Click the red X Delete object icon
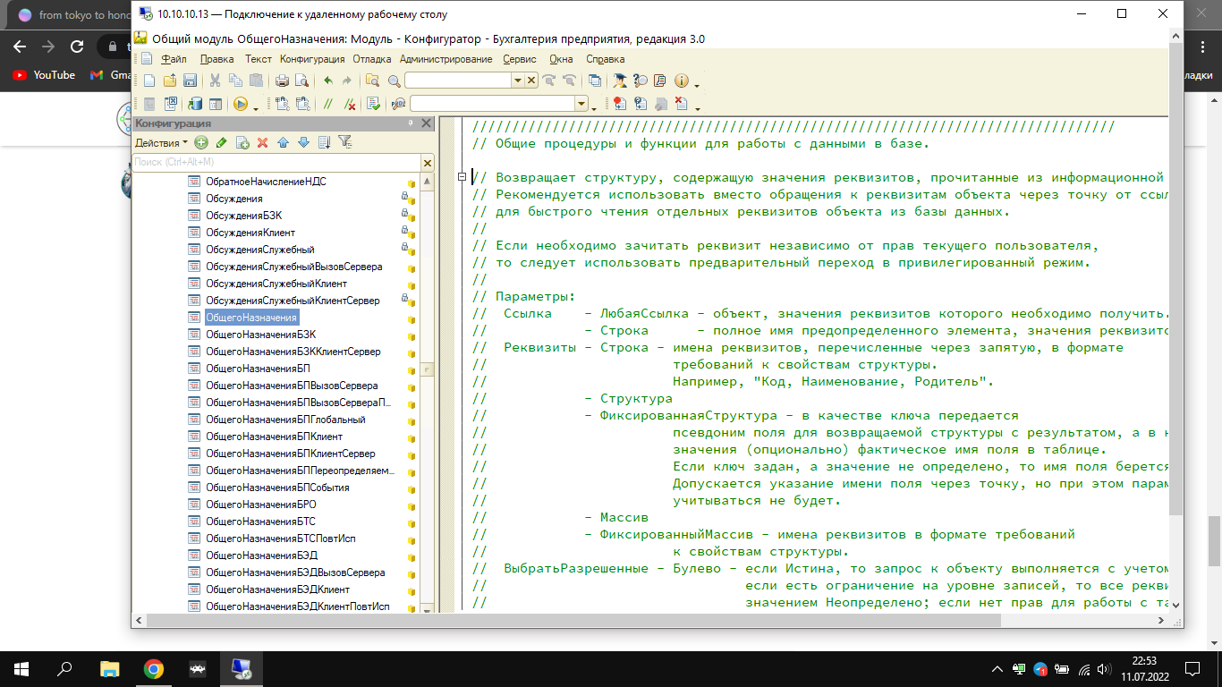1222x687 pixels. 262,142
